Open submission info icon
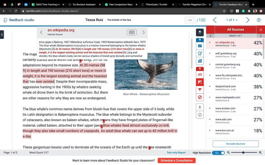This screenshot has width=265, height=165. (x=200, y=115)
